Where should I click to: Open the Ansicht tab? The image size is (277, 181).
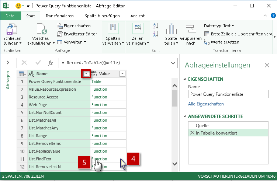point(138,16)
